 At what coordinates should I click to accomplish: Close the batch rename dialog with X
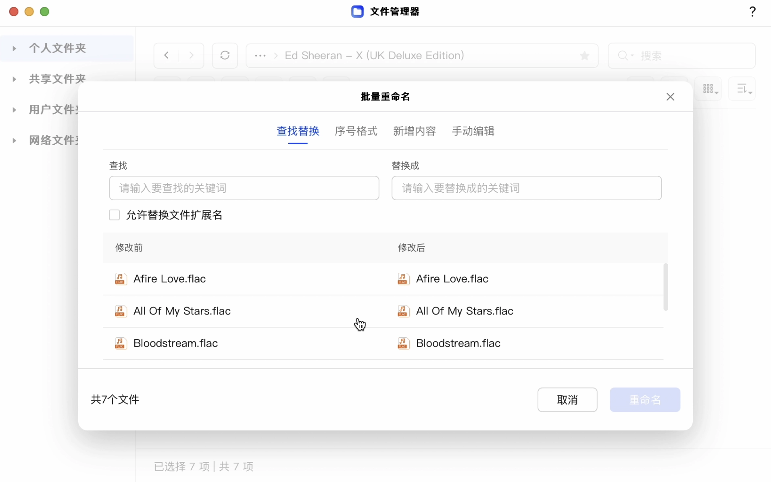coord(670,97)
